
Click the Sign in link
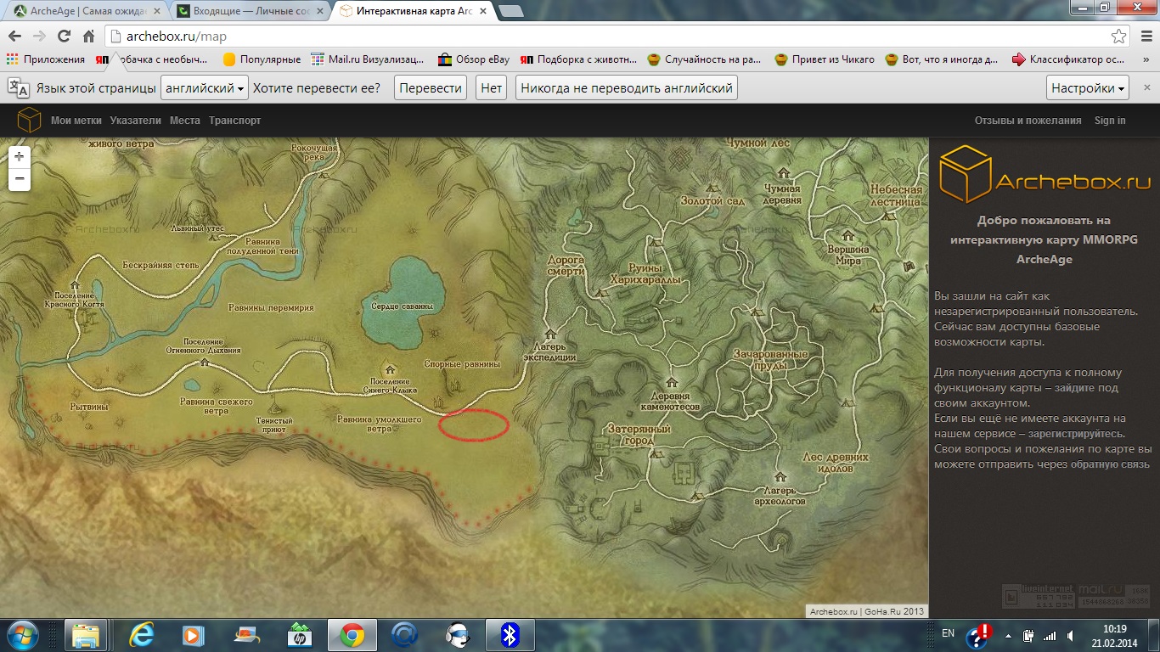(x=1110, y=121)
